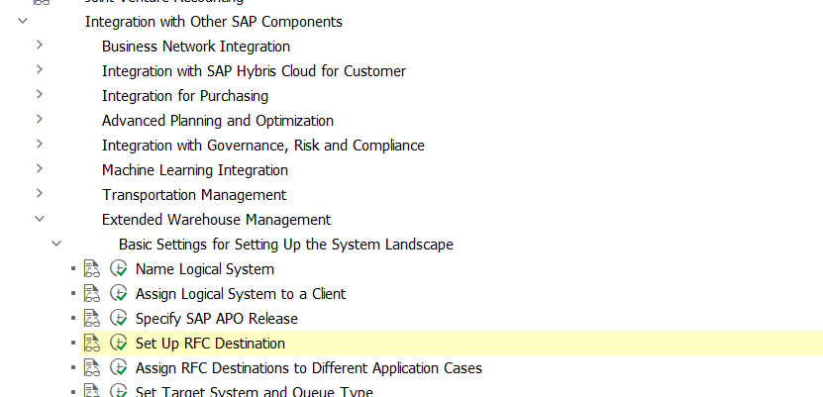Select Integration with Governance, Risk and Compliance label
Image resolution: width=823 pixels, height=397 pixels.
263,146
